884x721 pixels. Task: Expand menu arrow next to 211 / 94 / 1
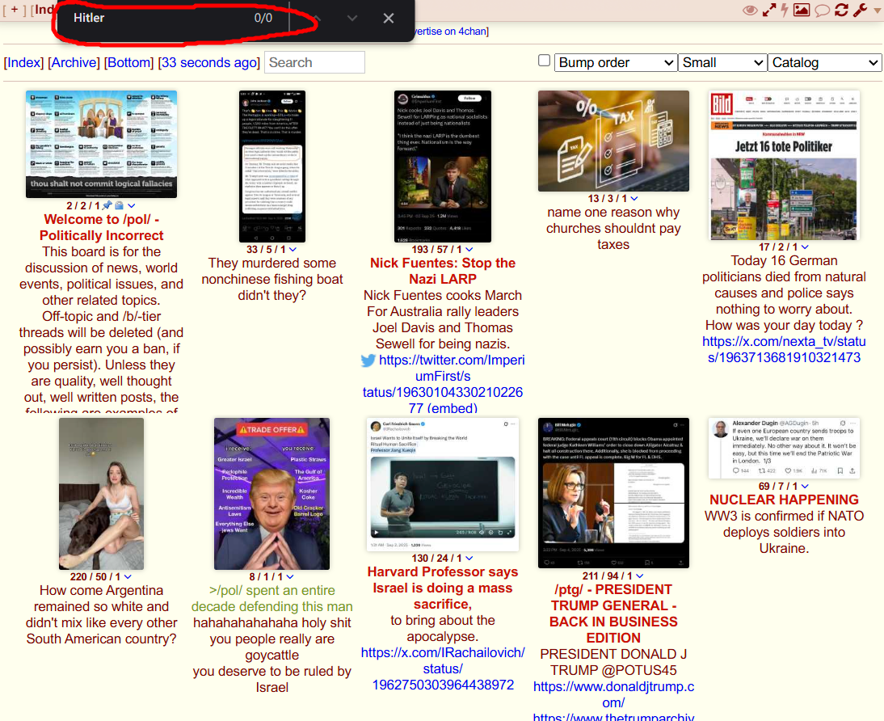[x=639, y=576]
